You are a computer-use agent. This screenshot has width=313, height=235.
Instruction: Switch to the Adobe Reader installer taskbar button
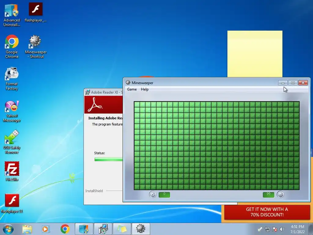[103, 229]
